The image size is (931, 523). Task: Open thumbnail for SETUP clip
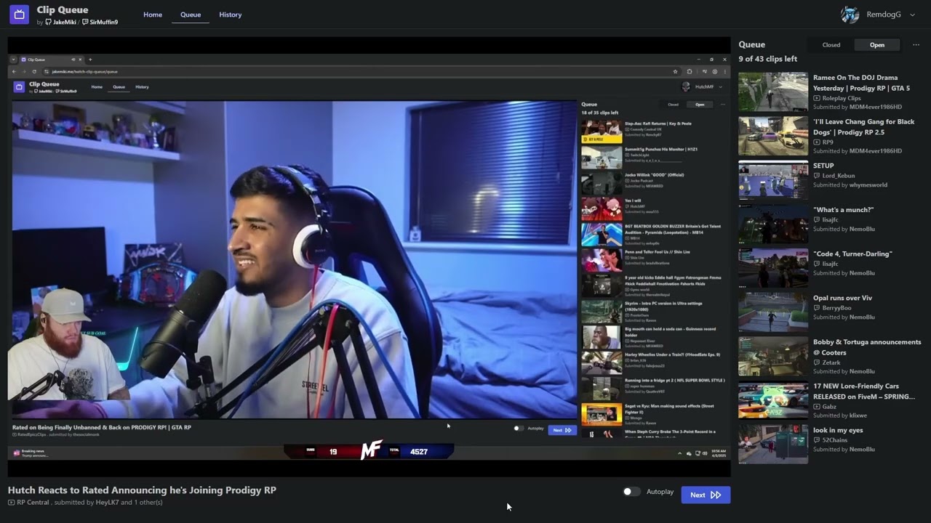pos(773,179)
